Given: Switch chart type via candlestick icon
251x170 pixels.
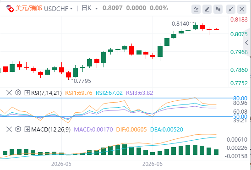Looking at the screenshot, I should click(x=218, y=9).
